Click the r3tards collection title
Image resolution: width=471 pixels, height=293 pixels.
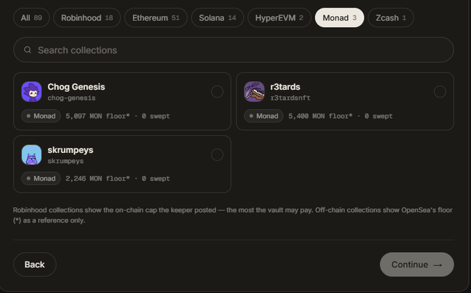(285, 87)
